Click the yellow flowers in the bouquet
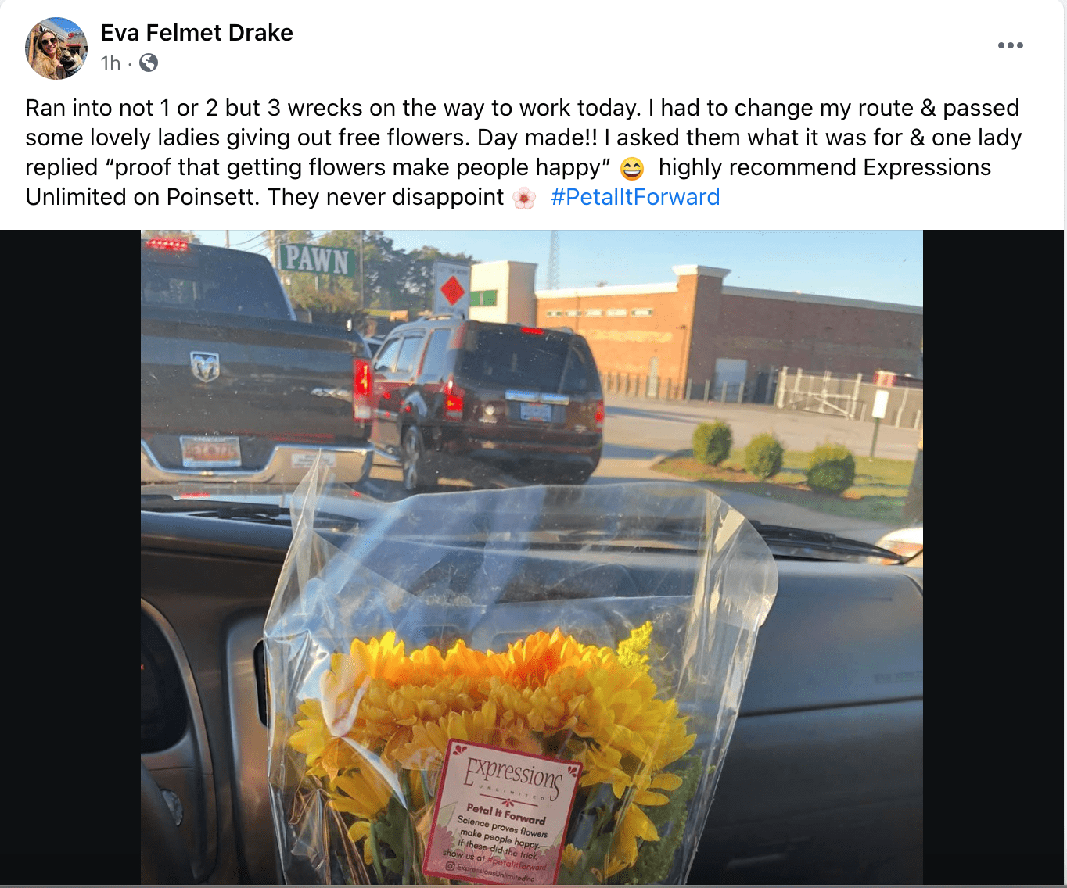 coord(485,704)
